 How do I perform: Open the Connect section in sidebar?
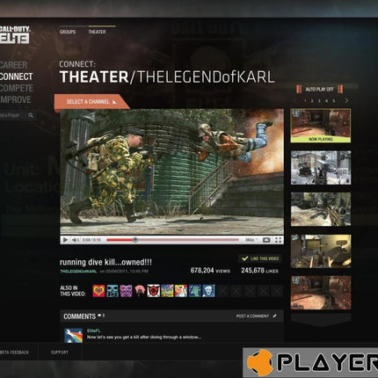[x=16, y=76]
